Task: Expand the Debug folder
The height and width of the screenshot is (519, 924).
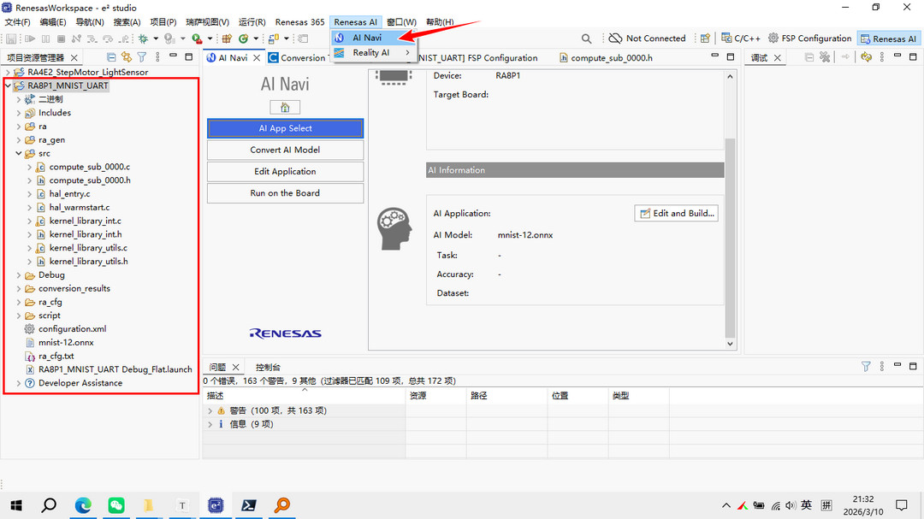Action: click(18, 275)
